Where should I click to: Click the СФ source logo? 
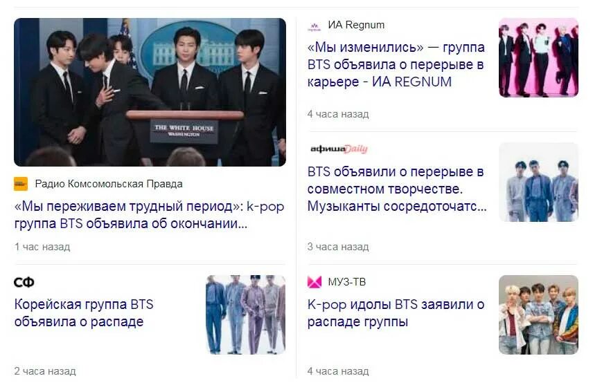pyautogui.click(x=24, y=282)
